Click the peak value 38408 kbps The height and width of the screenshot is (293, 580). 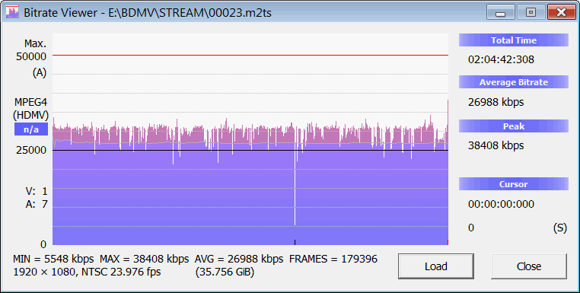[496, 145]
